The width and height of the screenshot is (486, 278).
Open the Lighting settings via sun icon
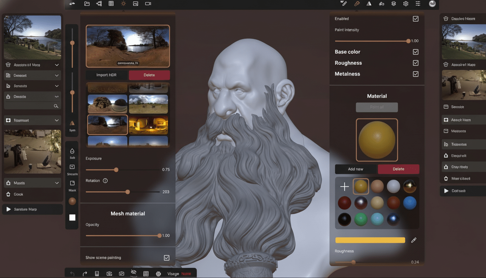(x=123, y=4)
